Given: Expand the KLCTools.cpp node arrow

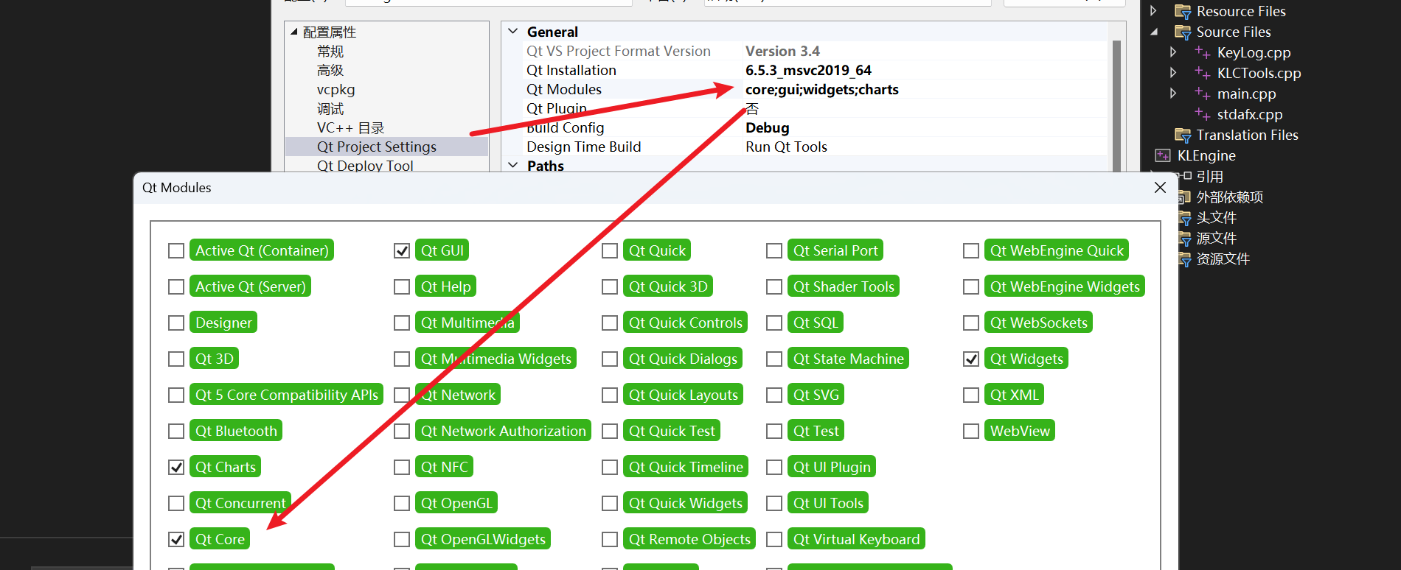Looking at the screenshot, I should (x=1173, y=73).
